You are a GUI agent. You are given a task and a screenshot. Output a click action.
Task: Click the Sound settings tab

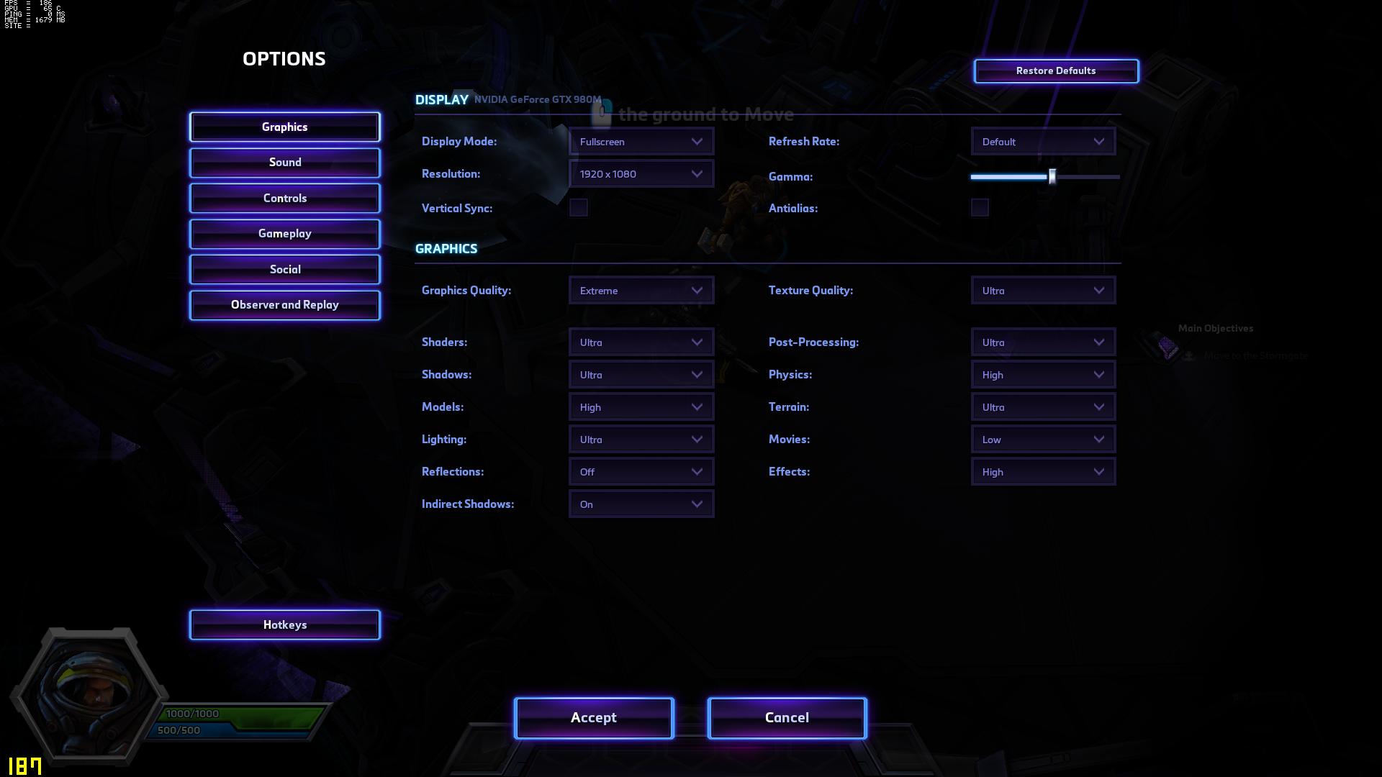(285, 161)
